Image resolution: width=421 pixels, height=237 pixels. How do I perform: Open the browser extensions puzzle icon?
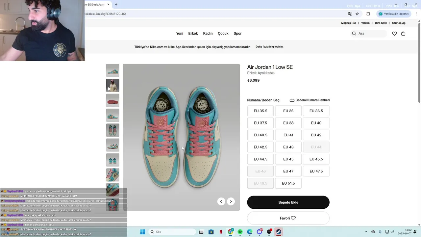click(x=368, y=14)
